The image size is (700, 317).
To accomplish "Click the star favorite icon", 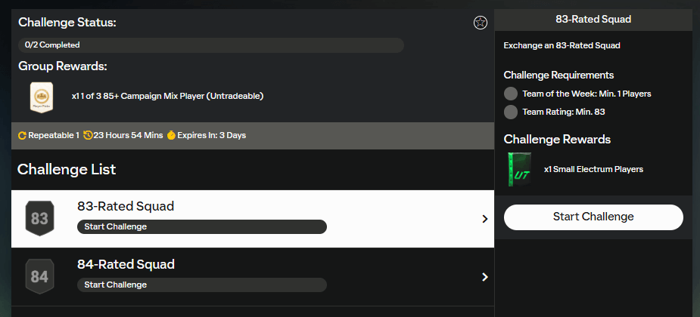I will [480, 23].
